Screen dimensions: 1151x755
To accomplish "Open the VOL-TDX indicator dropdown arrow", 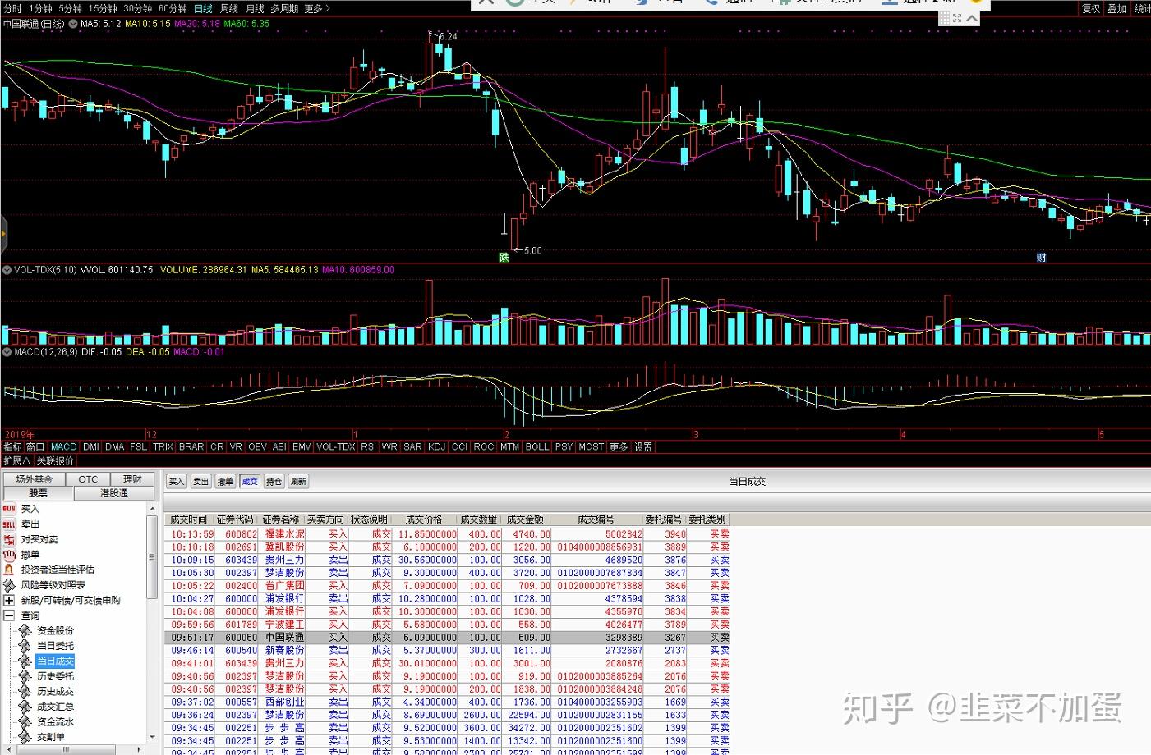I will tap(7, 270).
